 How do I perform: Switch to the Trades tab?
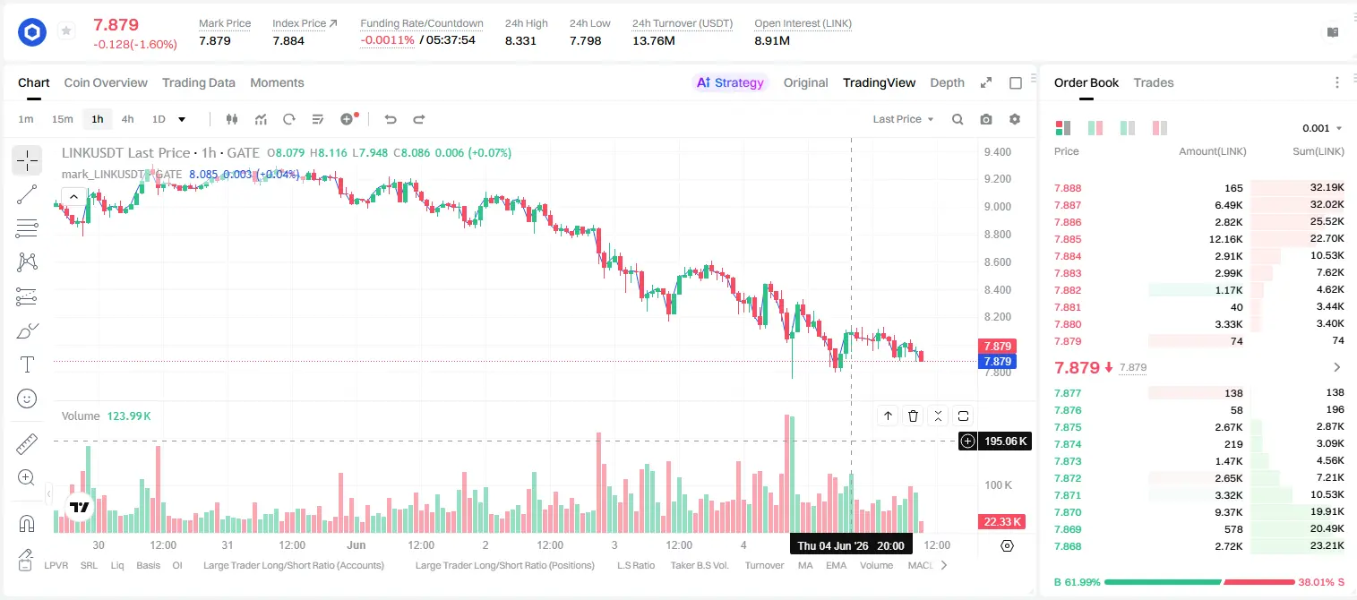(1153, 82)
